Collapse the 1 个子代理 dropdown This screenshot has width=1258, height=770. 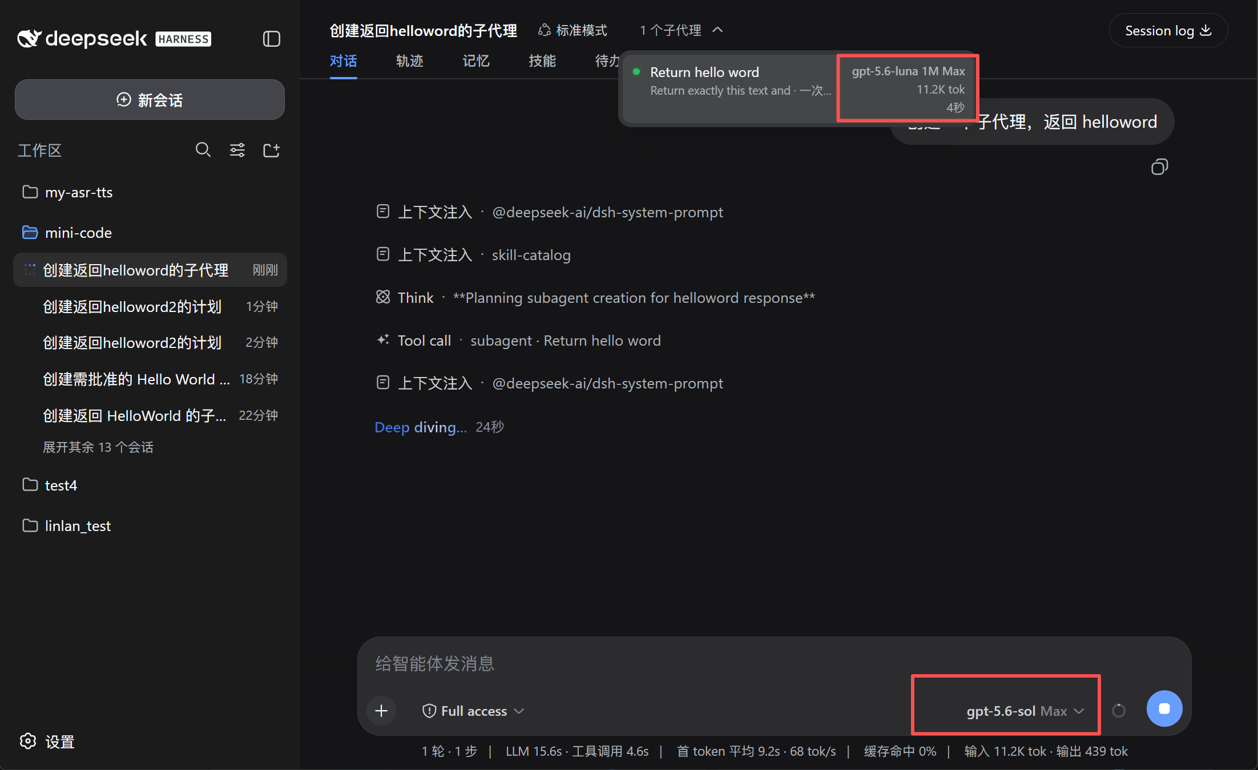682,30
